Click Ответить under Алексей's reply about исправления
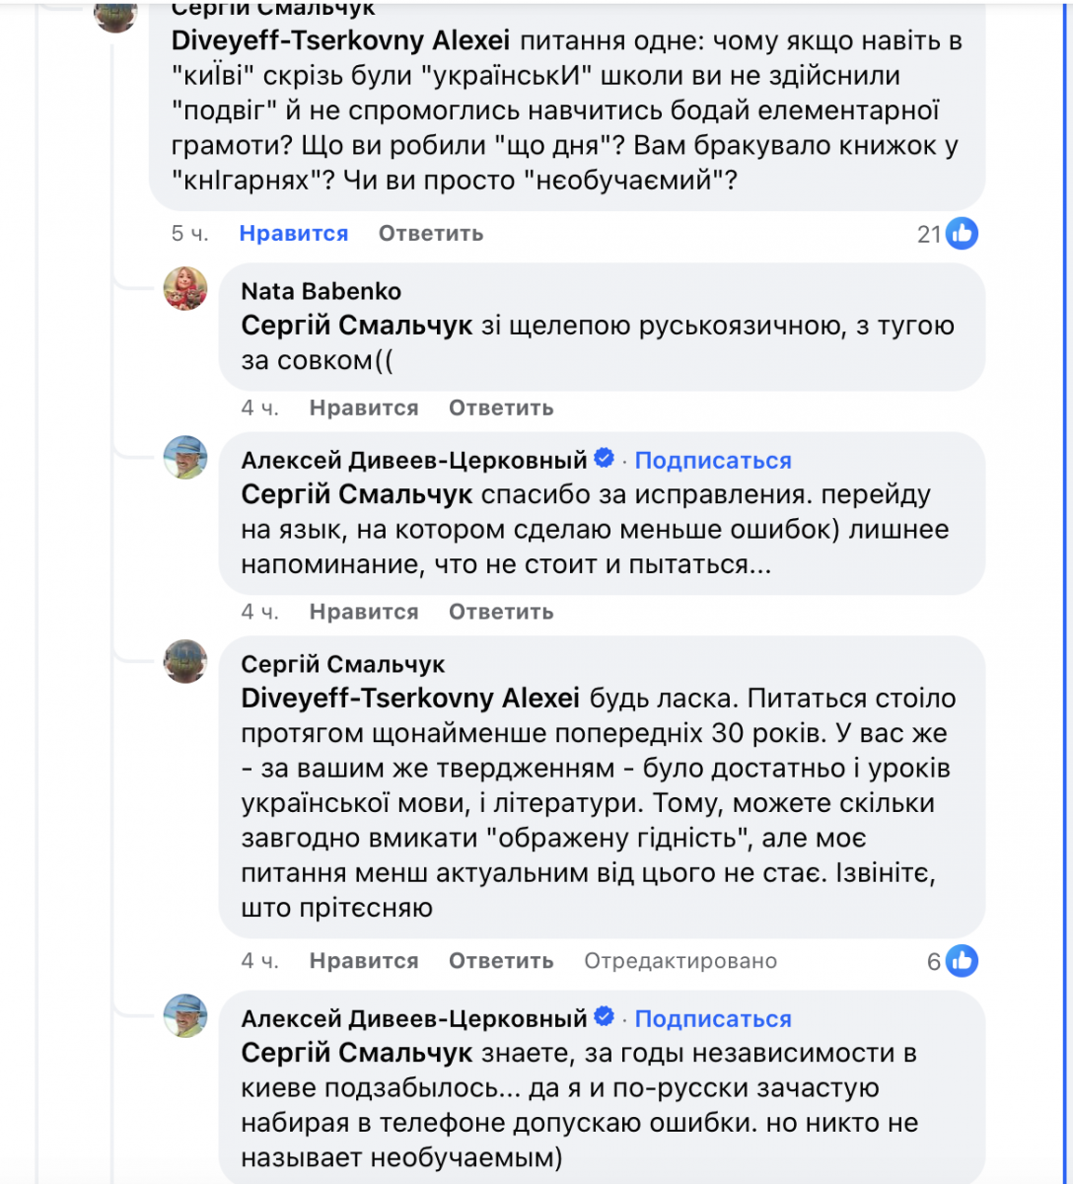 click(x=501, y=611)
